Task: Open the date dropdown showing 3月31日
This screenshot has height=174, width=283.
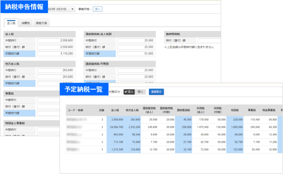Action: [61, 9]
